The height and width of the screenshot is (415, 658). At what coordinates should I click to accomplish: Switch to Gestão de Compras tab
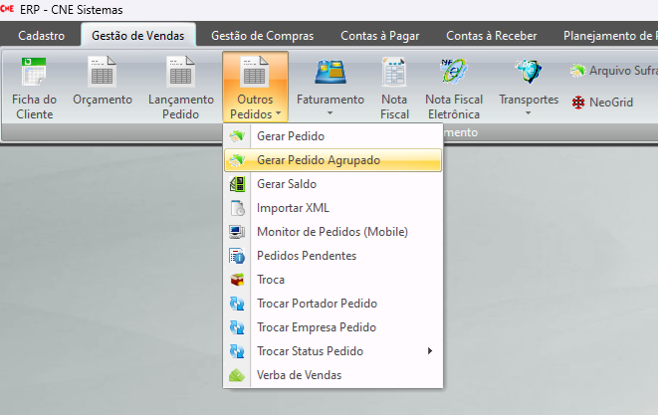[261, 36]
